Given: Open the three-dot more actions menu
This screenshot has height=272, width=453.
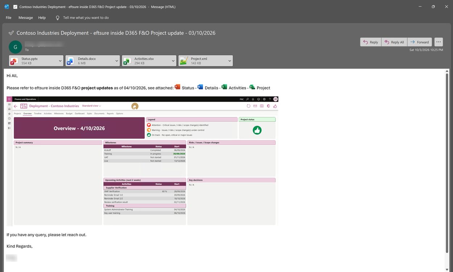Looking at the screenshot, I should (x=439, y=42).
